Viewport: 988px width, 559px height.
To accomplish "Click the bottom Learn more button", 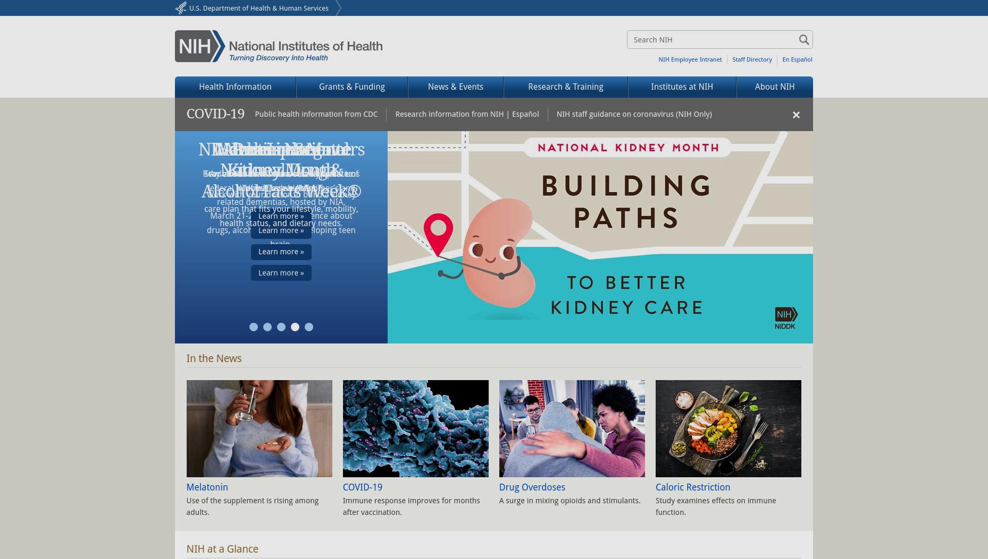I will tap(281, 273).
